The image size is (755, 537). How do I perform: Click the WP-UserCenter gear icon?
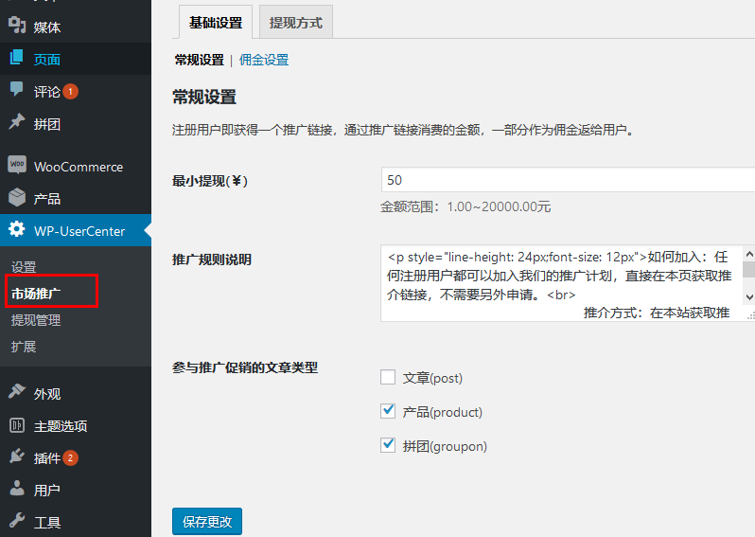tap(17, 229)
